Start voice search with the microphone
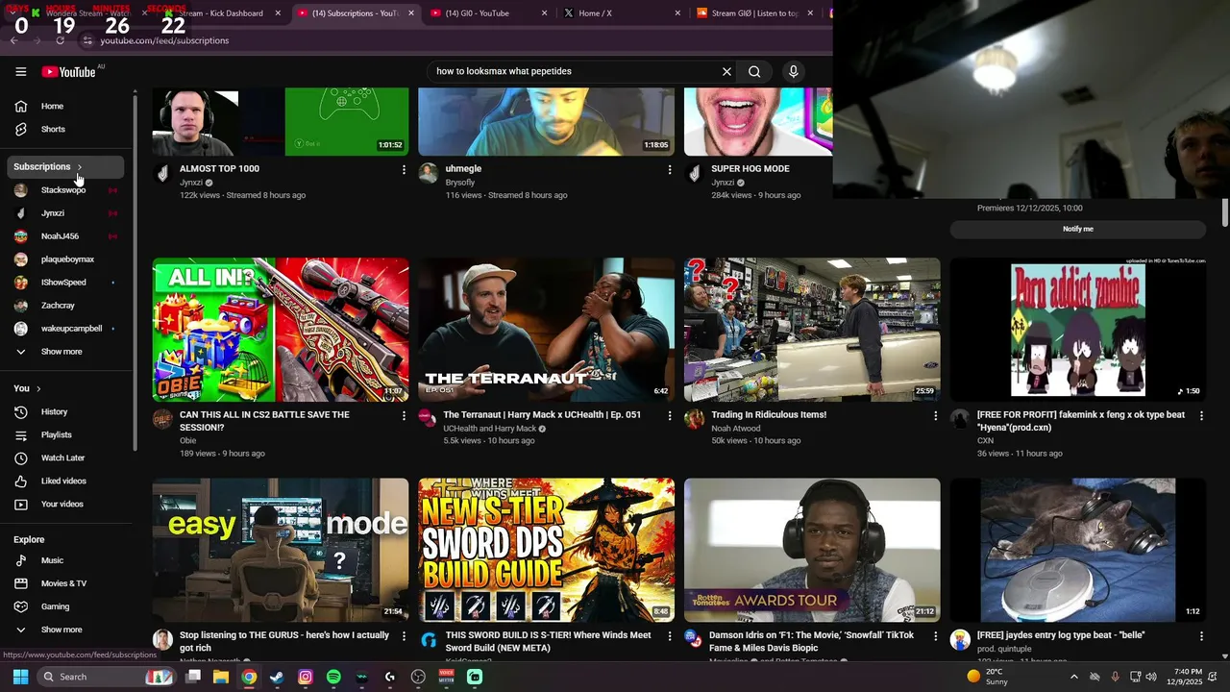Image resolution: width=1230 pixels, height=692 pixels. [x=793, y=71]
